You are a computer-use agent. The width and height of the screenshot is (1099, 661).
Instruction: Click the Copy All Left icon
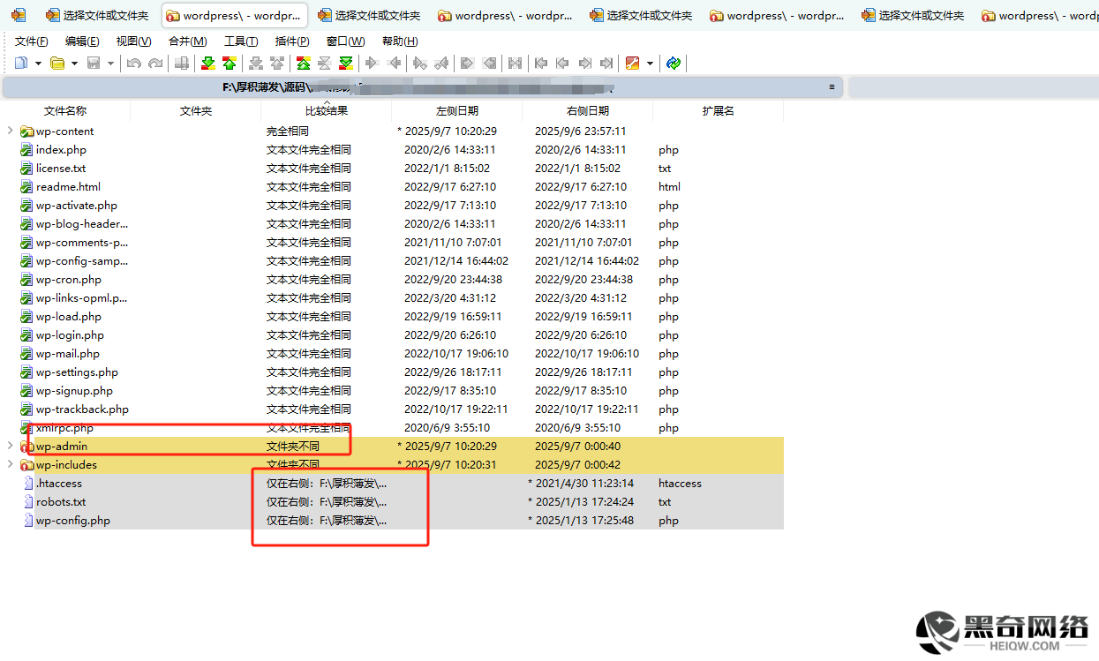(x=489, y=63)
